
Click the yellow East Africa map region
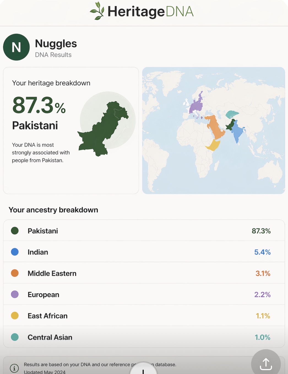coord(213,145)
